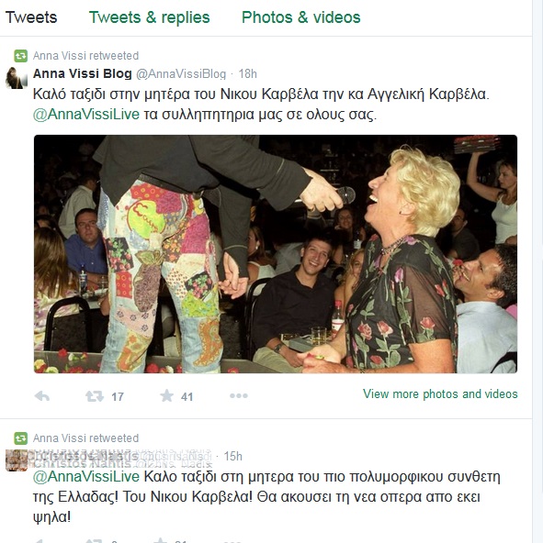
Task: Open the 15h timestamp of the second tweet
Action: (x=232, y=457)
